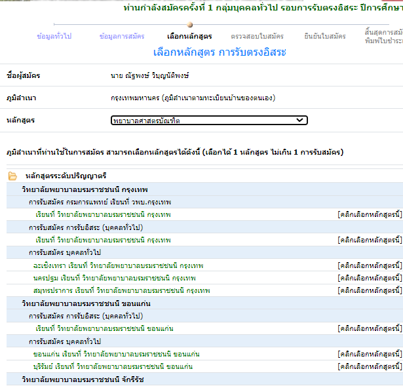The height and width of the screenshot is (386, 403).
Task: Click the folder icon beside หลักสูตรระดับปริญญาตรี
Action: pos(12,176)
